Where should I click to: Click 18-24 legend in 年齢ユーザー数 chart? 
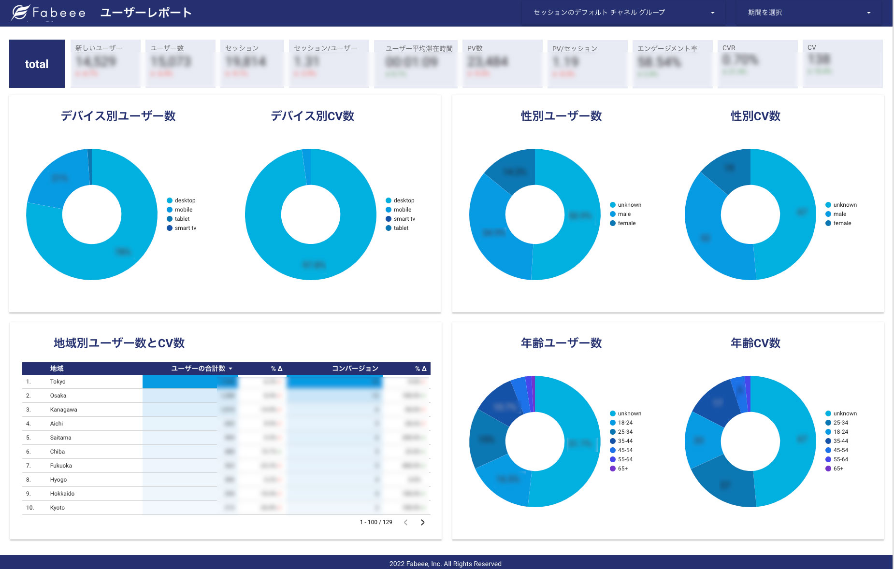coord(621,423)
